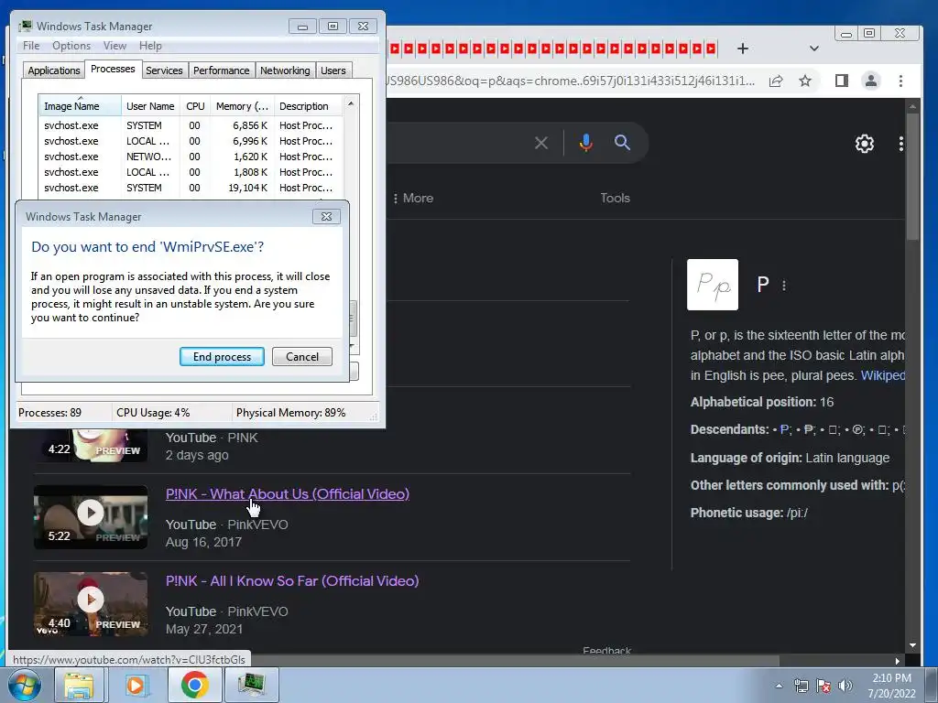Open the Windows Start menu

point(25,685)
